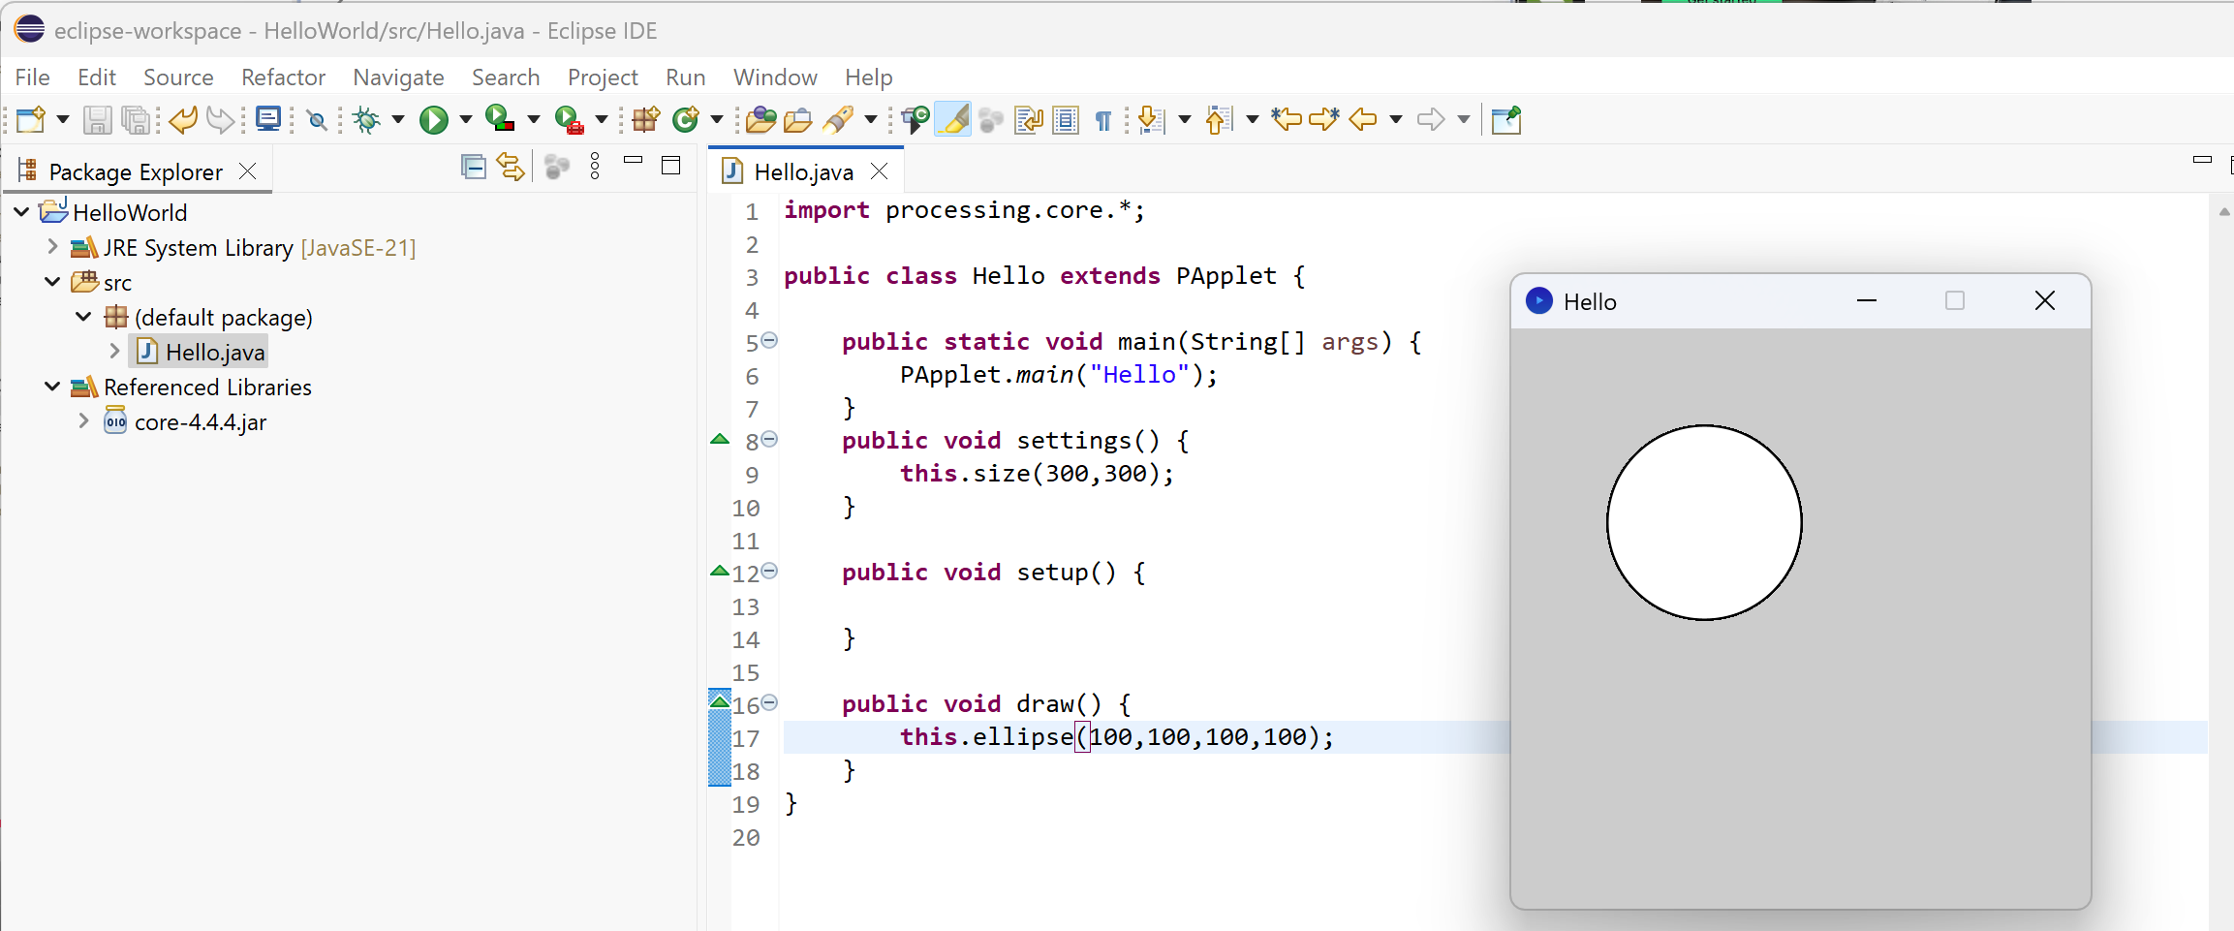2234x931 pixels.
Task: Select the Package Explorer tab
Action: click(x=136, y=171)
